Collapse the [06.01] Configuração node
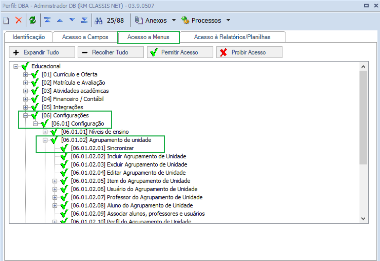The width and height of the screenshot is (380, 261). tap(35, 124)
